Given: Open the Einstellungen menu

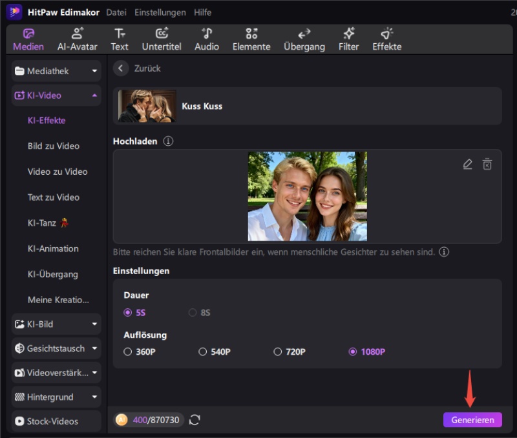Looking at the screenshot, I should tap(160, 12).
